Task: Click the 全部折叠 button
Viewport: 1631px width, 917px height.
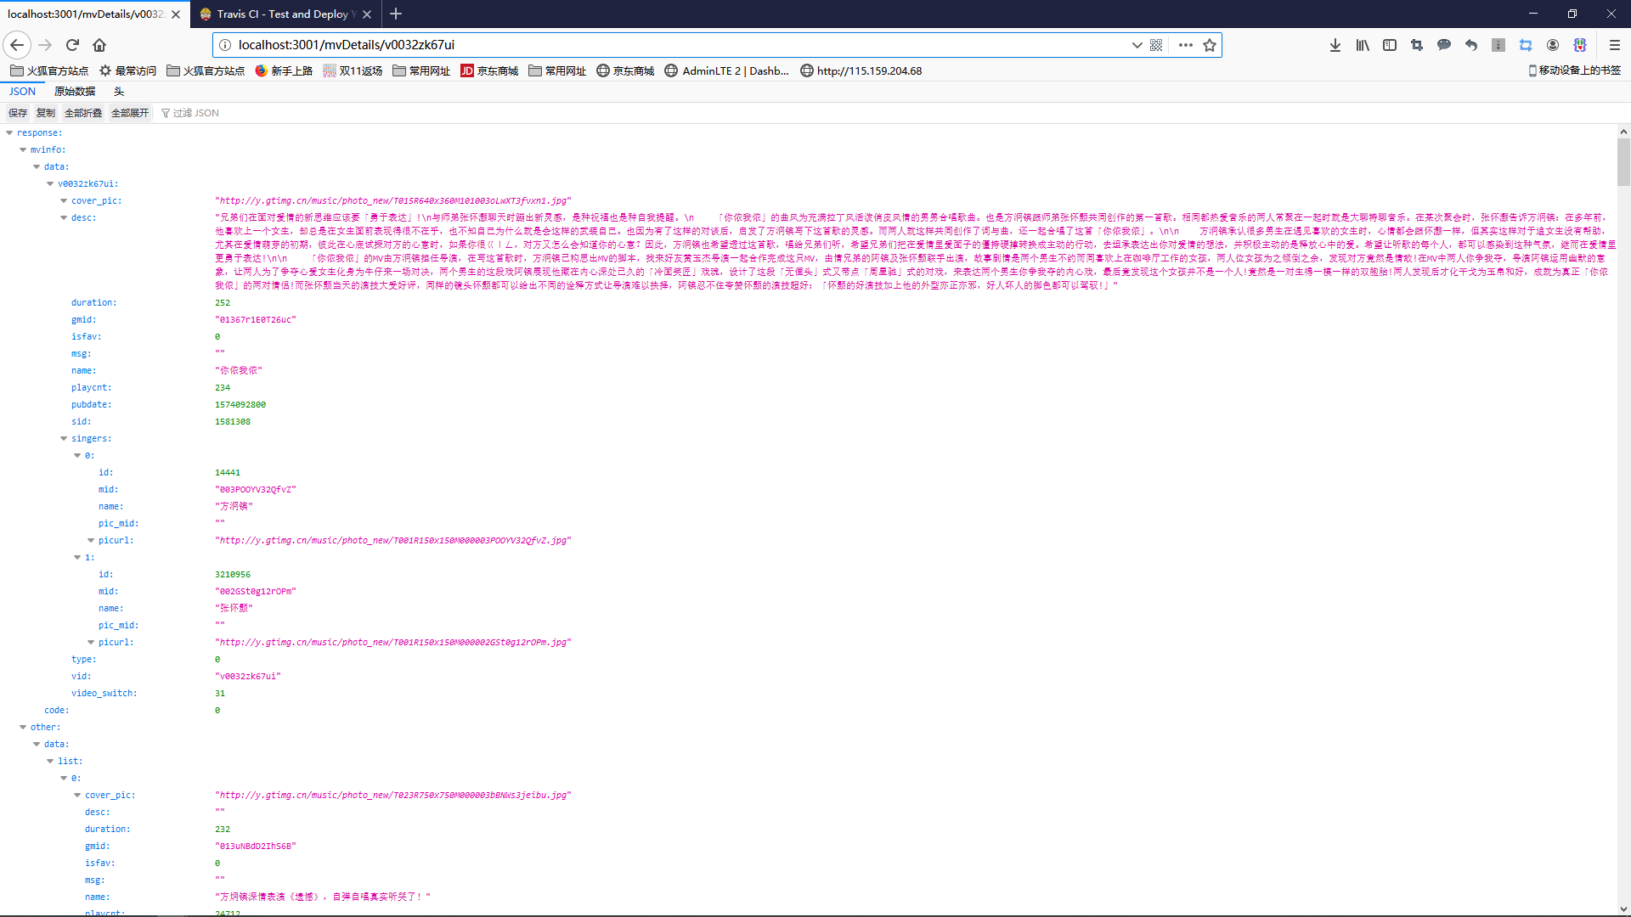Action: tap(83, 113)
